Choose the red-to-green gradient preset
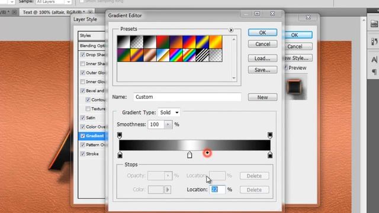This screenshot has height=213, width=379. [x=163, y=42]
